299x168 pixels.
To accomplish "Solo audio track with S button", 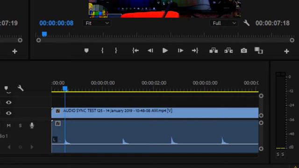I will [20, 126].
